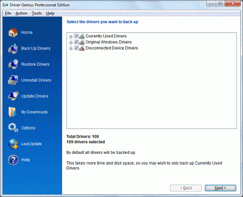Open the Home house icon
Image resolution: width=243 pixels, height=197 pixels.
pyautogui.click(x=13, y=32)
